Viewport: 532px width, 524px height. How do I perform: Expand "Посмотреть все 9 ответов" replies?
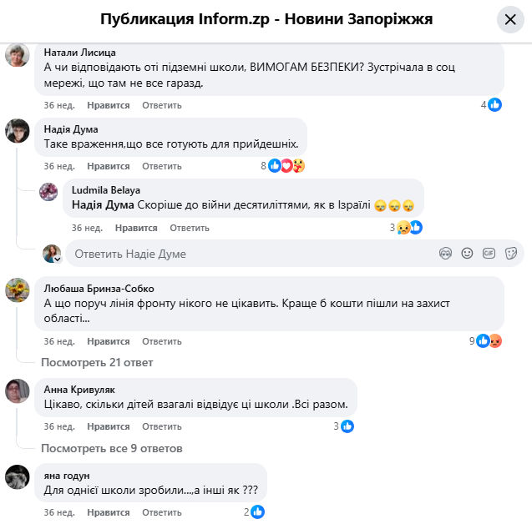(x=112, y=448)
